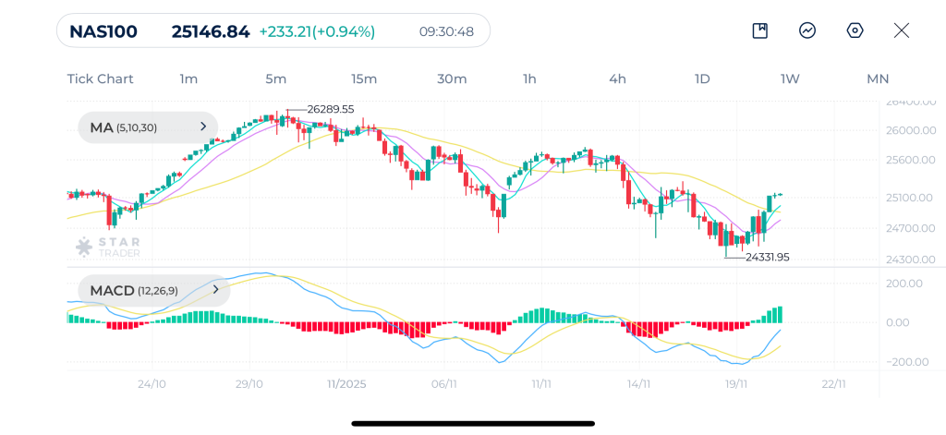946x435 pixels.
Task: Select the 5m timeframe
Action: point(275,79)
